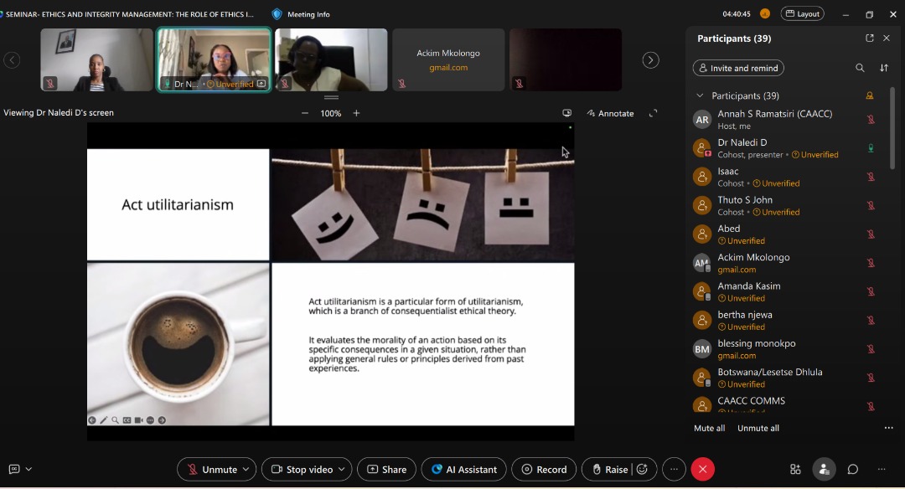The height and width of the screenshot is (489, 905).
Task: Click the Annotate pencil tool
Action: [x=610, y=113]
